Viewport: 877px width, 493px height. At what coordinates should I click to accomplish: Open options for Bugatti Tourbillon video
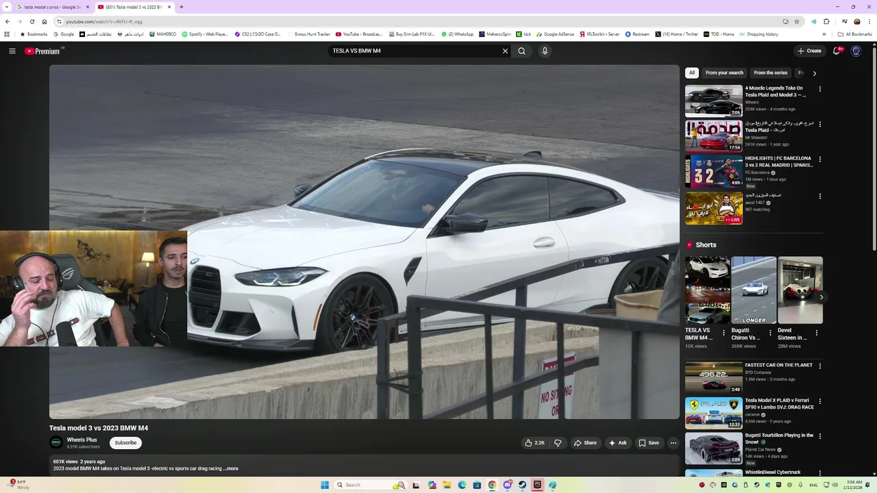click(x=819, y=436)
